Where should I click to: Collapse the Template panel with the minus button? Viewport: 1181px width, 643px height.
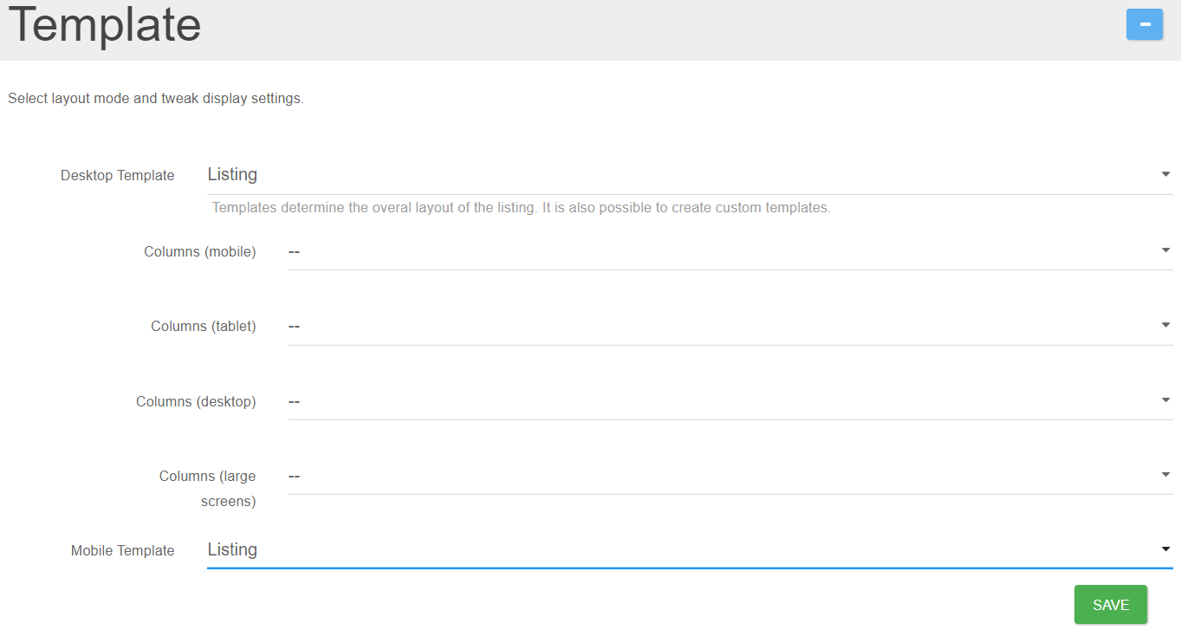(x=1144, y=24)
